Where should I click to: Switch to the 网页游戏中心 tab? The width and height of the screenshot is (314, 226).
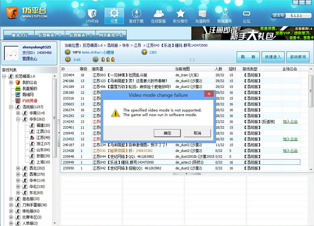point(111,35)
